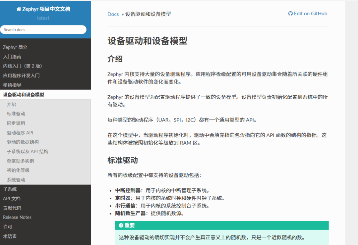Screen dimensions: 358x245
Task: Select 系统驱动 in the sidebar
Action: tap(15, 179)
